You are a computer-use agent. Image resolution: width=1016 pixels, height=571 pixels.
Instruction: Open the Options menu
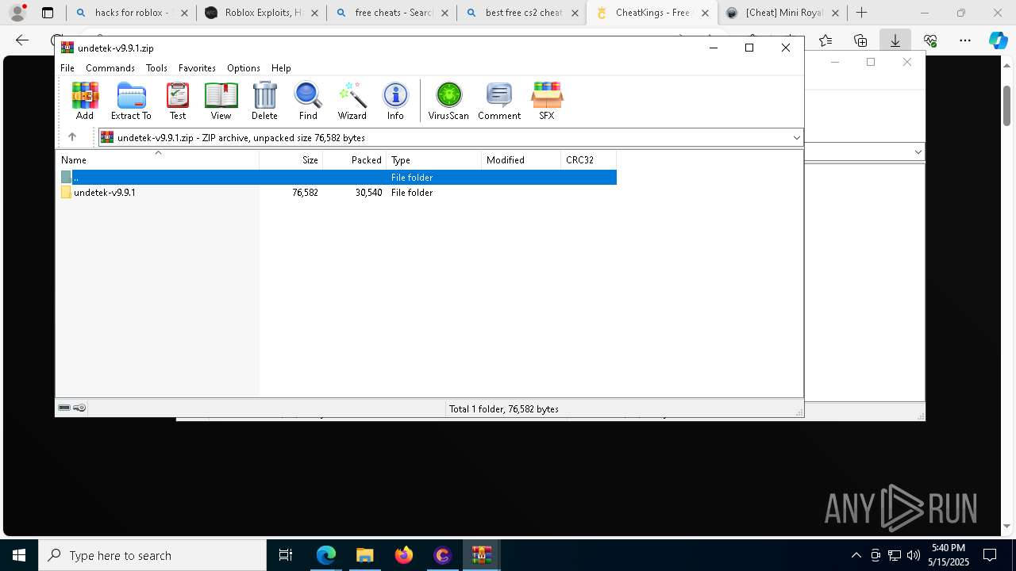244,68
